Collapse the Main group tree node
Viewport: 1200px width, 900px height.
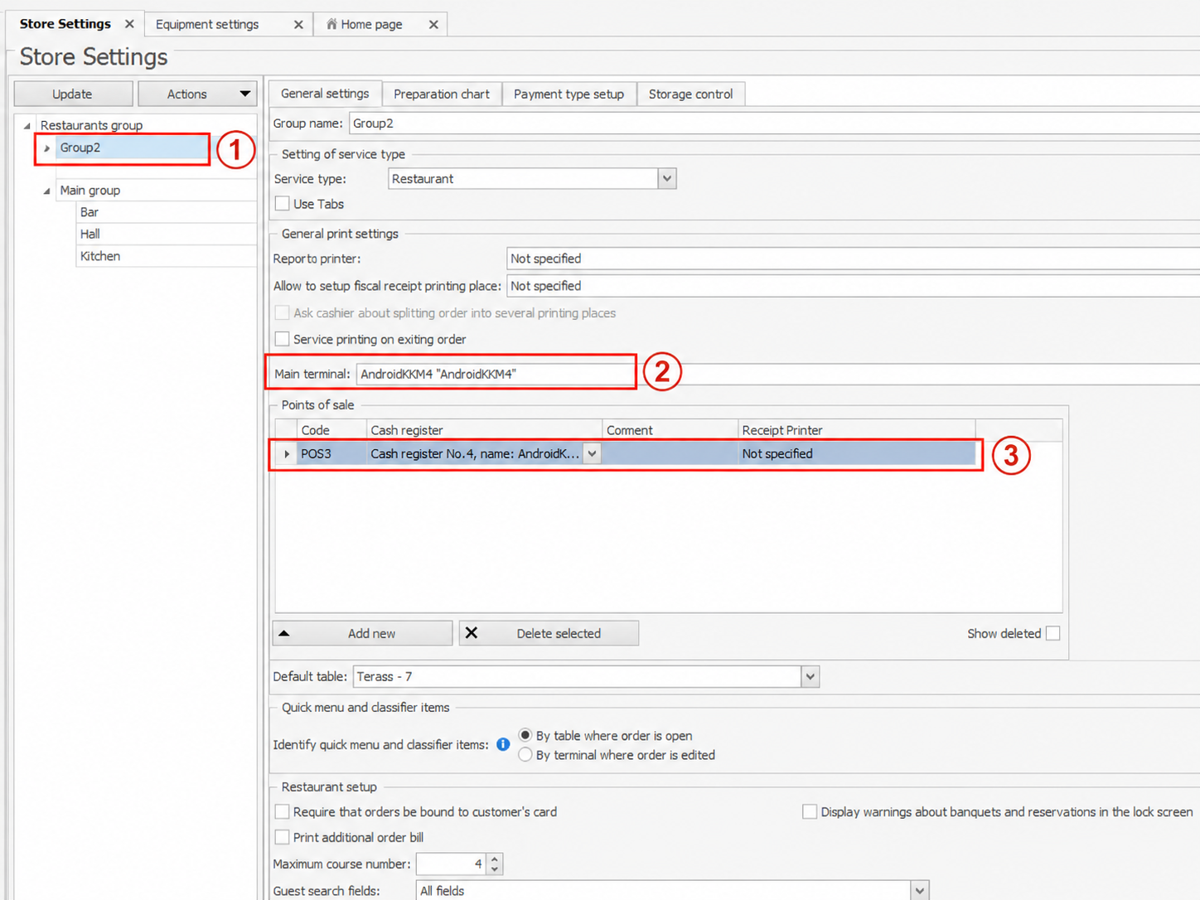[46, 191]
